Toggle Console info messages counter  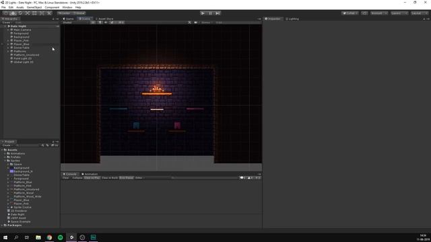[242, 177]
